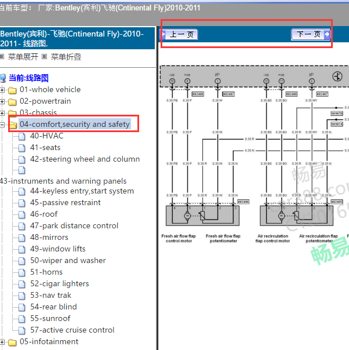Select 02-powertrain tree folder
Image resolution: width=349 pixels, height=350 pixels.
pyautogui.click(x=45, y=101)
